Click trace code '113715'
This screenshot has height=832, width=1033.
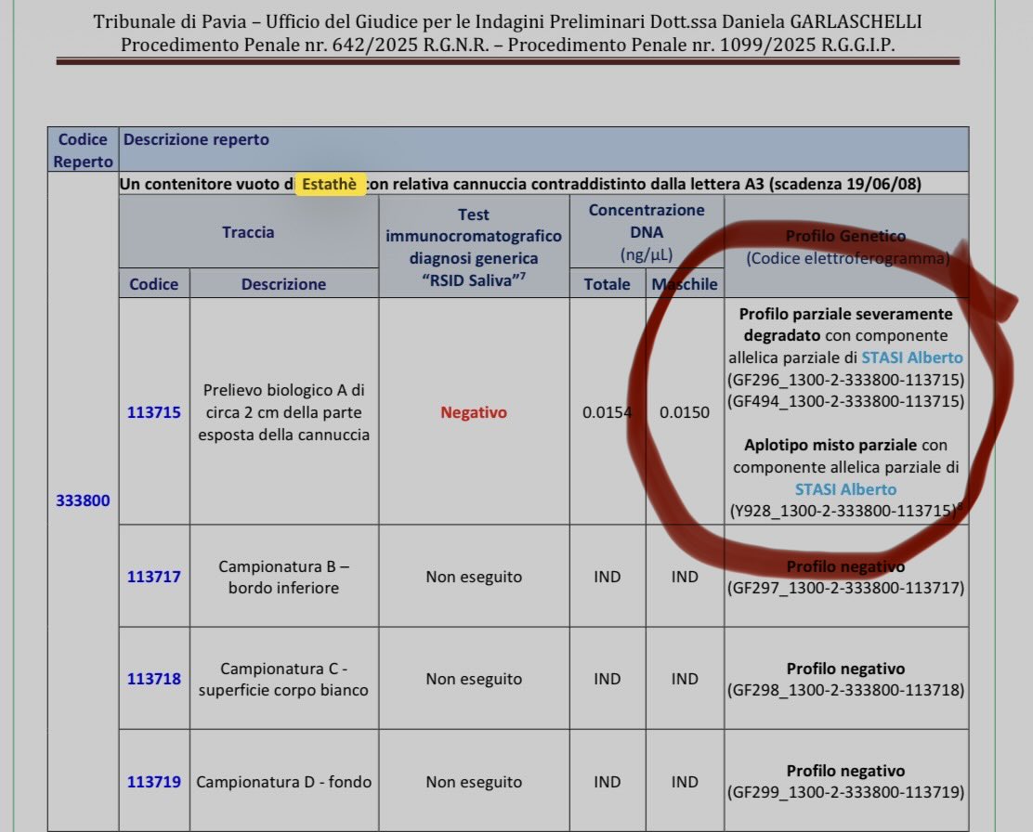(x=153, y=412)
